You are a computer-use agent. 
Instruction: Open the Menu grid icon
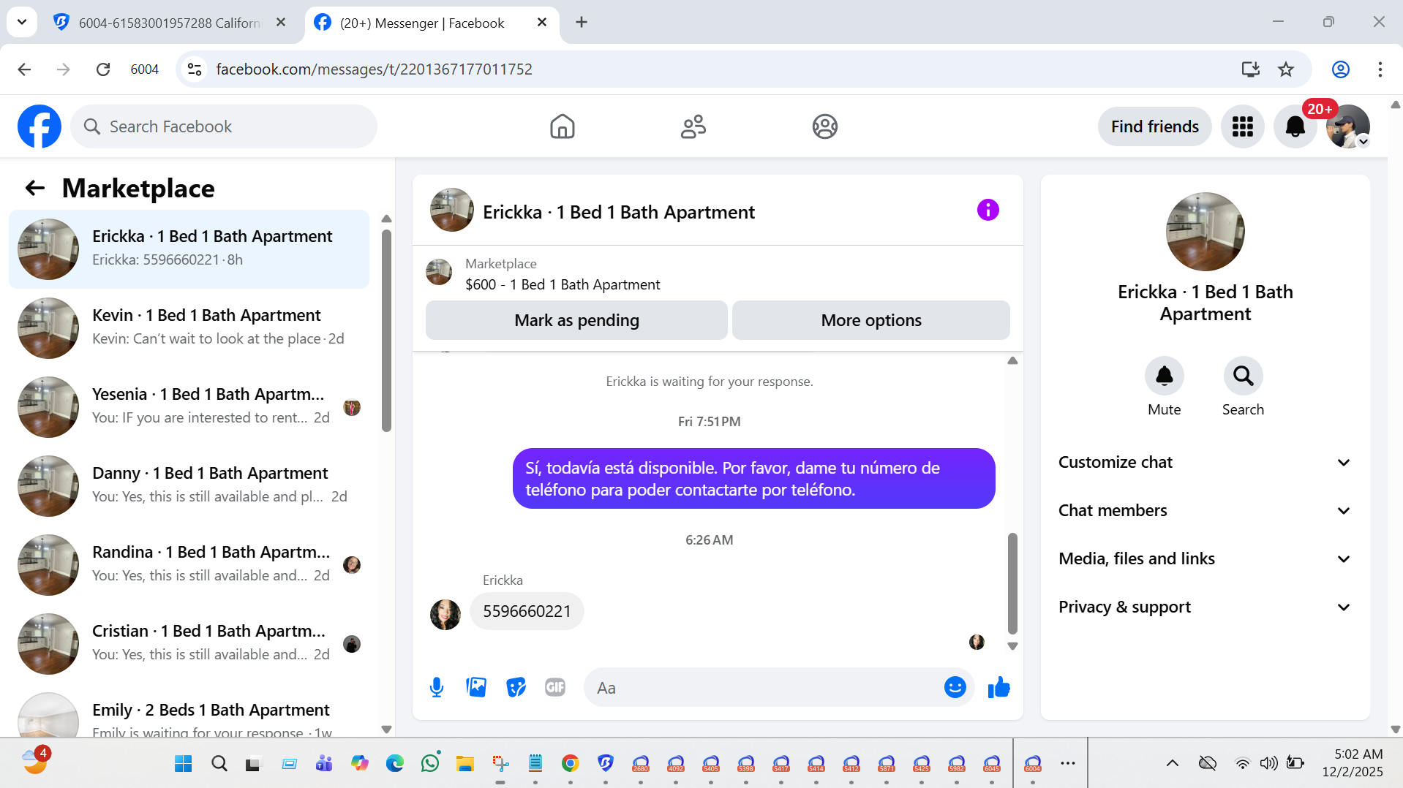pos(1242,126)
